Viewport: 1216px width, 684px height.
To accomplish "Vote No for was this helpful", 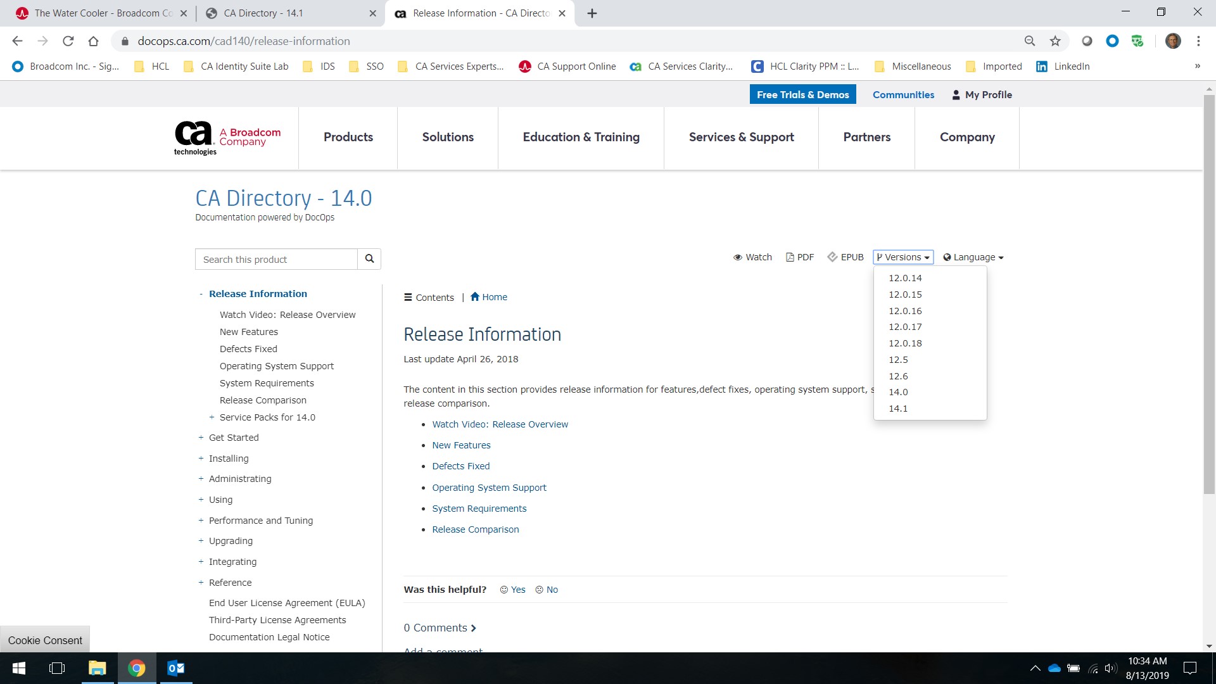I will [x=547, y=590].
